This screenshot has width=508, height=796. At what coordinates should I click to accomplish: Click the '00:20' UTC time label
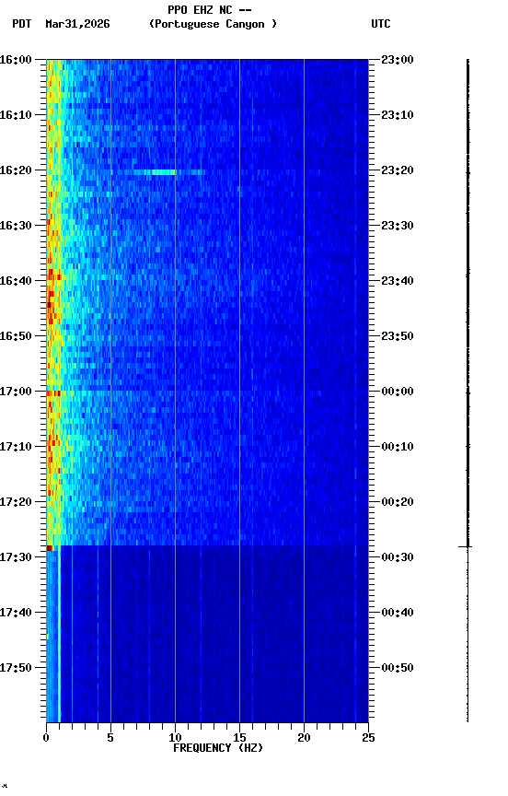(x=398, y=503)
